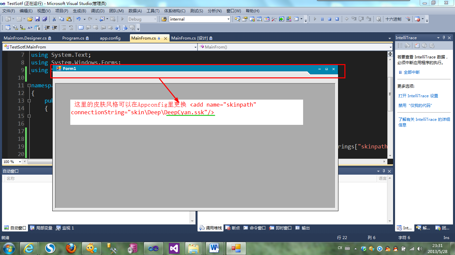
Task: Pin the IntelliTrace panel
Action: click(444, 38)
